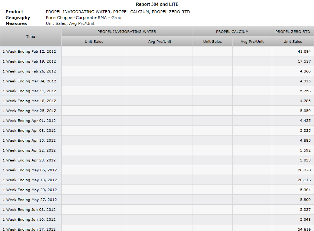Click the 4,915 unit sales value
The width and height of the screenshot is (314, 231).
[x=306, y=81]
